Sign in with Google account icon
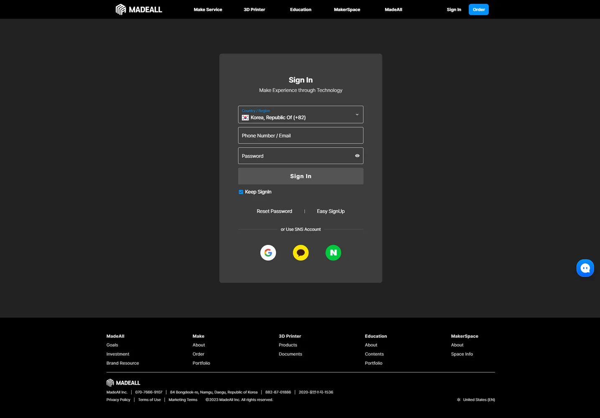 coord(268,252)
